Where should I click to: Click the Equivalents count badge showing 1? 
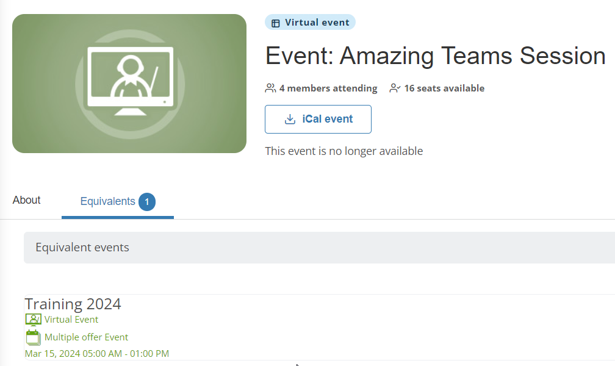pyautogui.click(x=146, y=201)
